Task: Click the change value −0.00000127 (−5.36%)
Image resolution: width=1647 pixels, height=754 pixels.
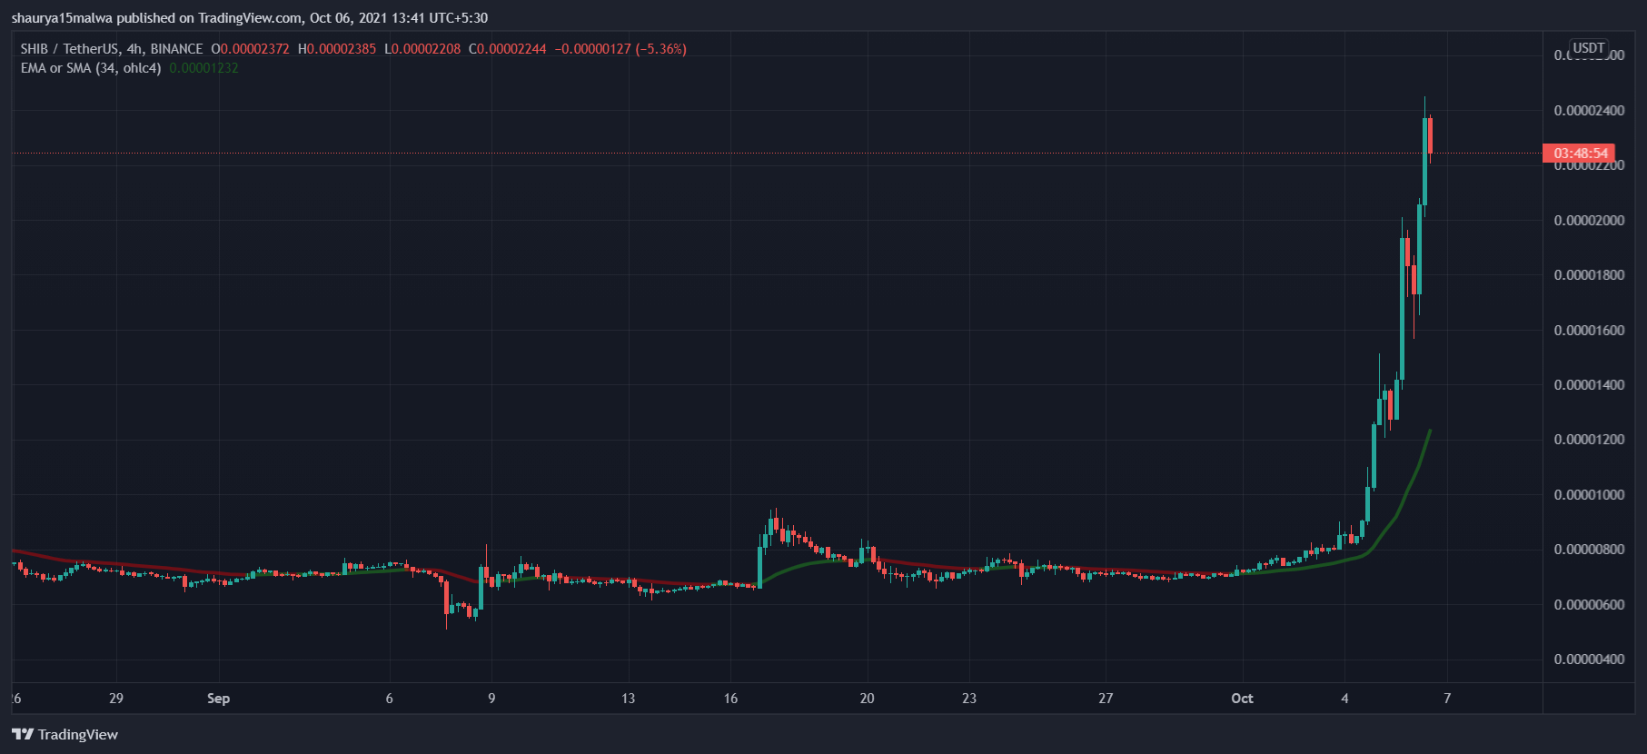Action: [x=620, y=49]
